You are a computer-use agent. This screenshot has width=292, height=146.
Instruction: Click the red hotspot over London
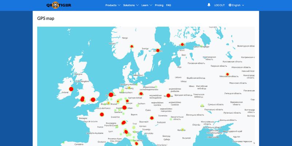[93, 100]
